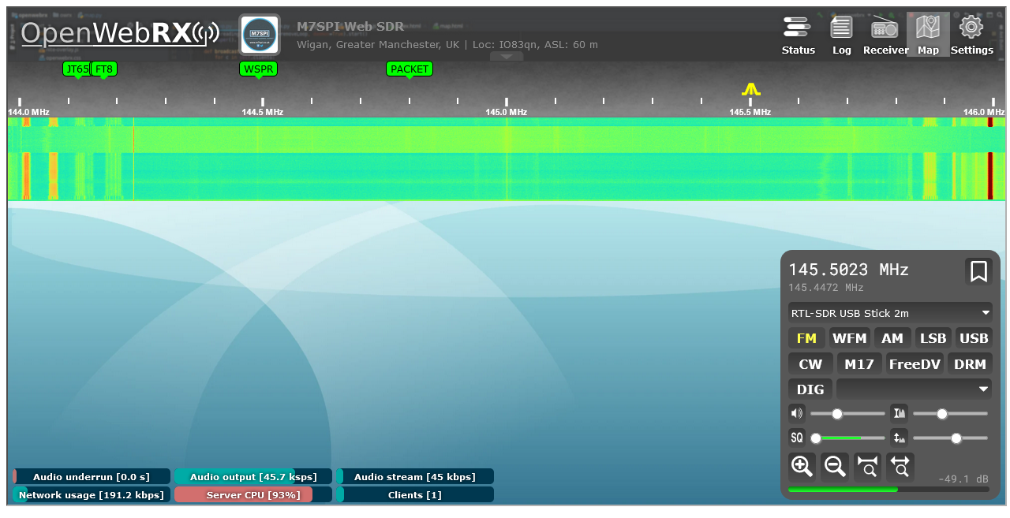The height and width of the screenshot is (518, 1010).
Task: Switch to USB modulation
Action: coord(973,338)
